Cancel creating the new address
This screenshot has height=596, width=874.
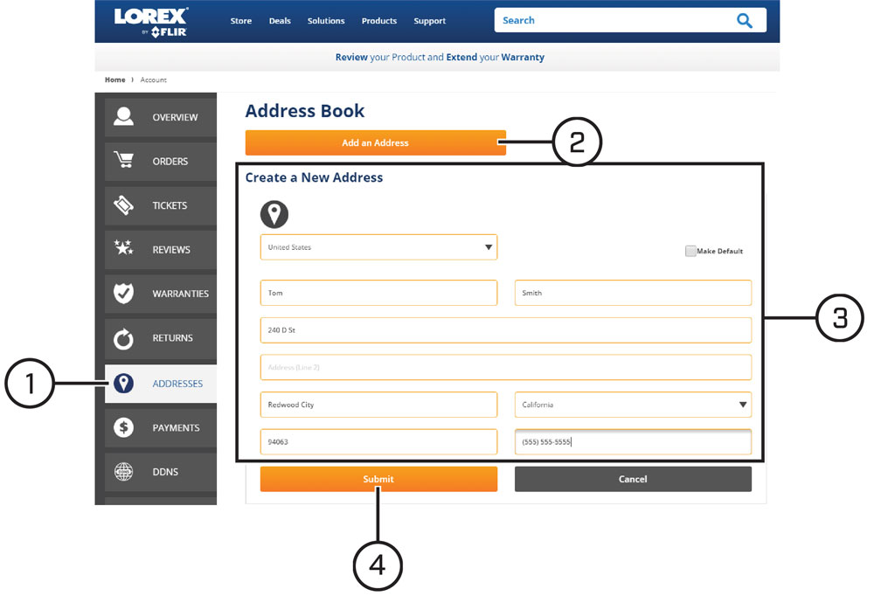[633, 479]
